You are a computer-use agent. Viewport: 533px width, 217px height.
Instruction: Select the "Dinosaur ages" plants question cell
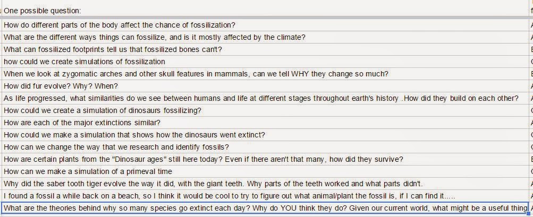tap(266, 160)
